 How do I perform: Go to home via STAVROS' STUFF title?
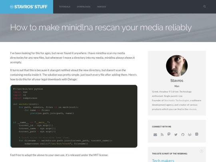click(31, 7)
